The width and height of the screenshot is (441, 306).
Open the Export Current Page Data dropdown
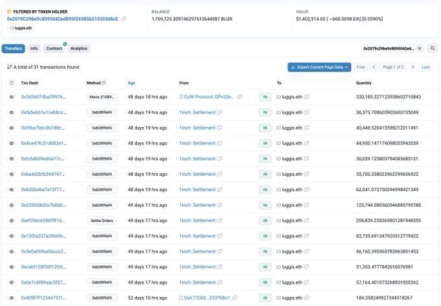319,67
